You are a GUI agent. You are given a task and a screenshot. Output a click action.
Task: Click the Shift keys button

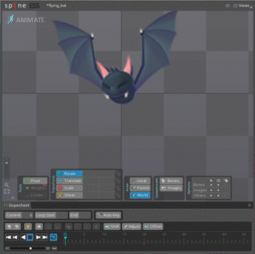click(112, 226)
